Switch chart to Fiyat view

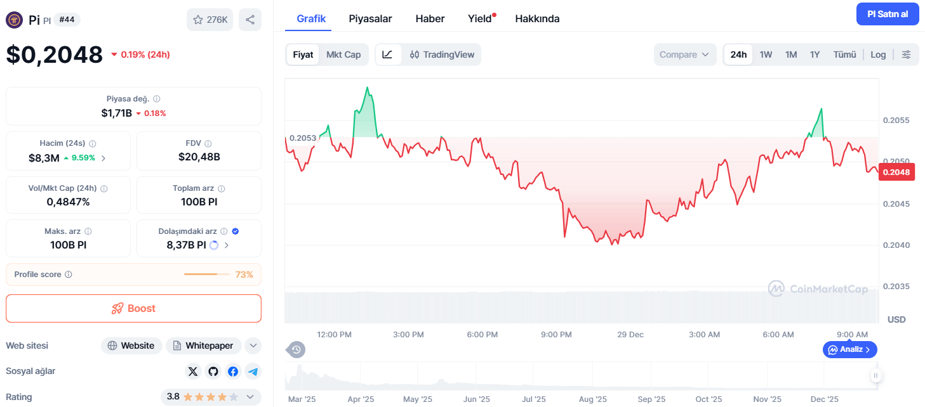(303, 55)
